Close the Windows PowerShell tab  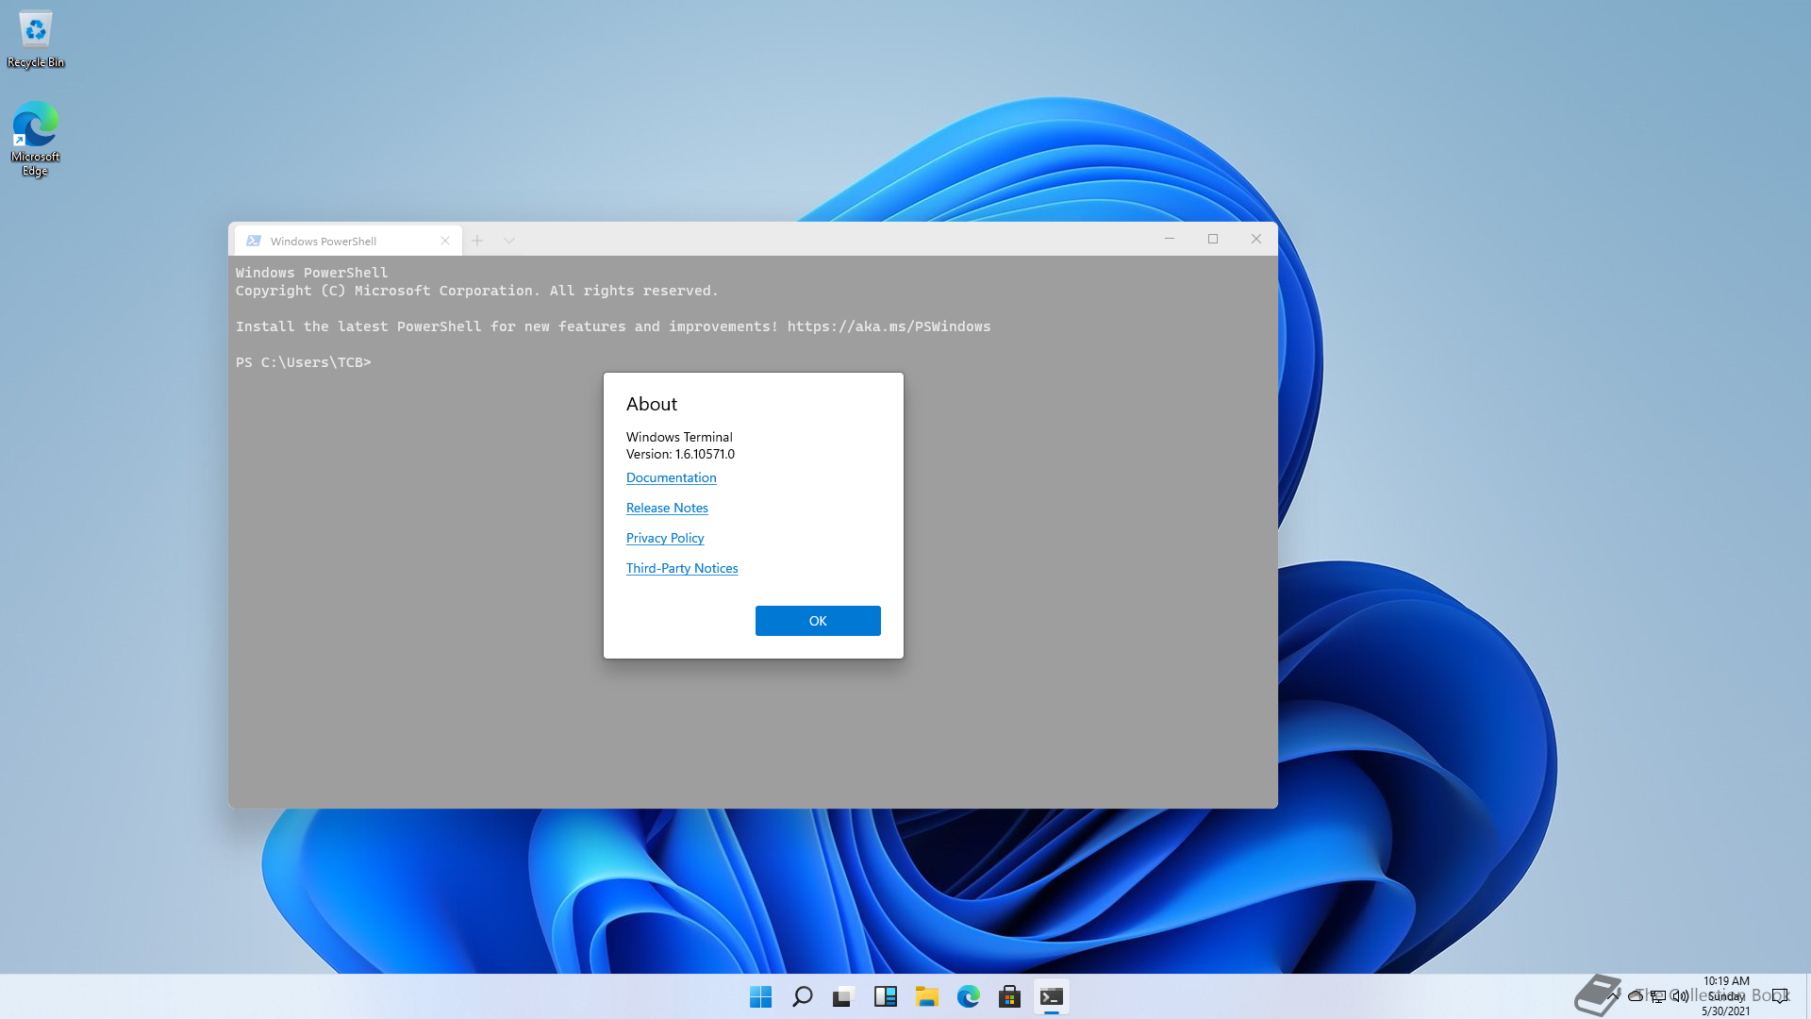click(x=445, y=241)
